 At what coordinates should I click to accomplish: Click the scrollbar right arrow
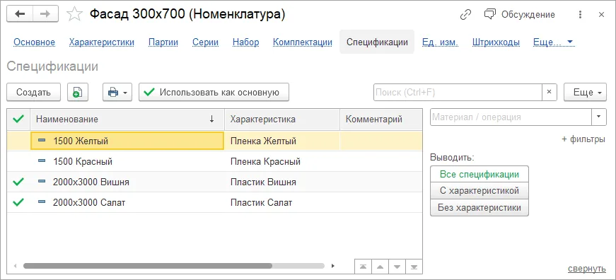[x=333, y=266]
